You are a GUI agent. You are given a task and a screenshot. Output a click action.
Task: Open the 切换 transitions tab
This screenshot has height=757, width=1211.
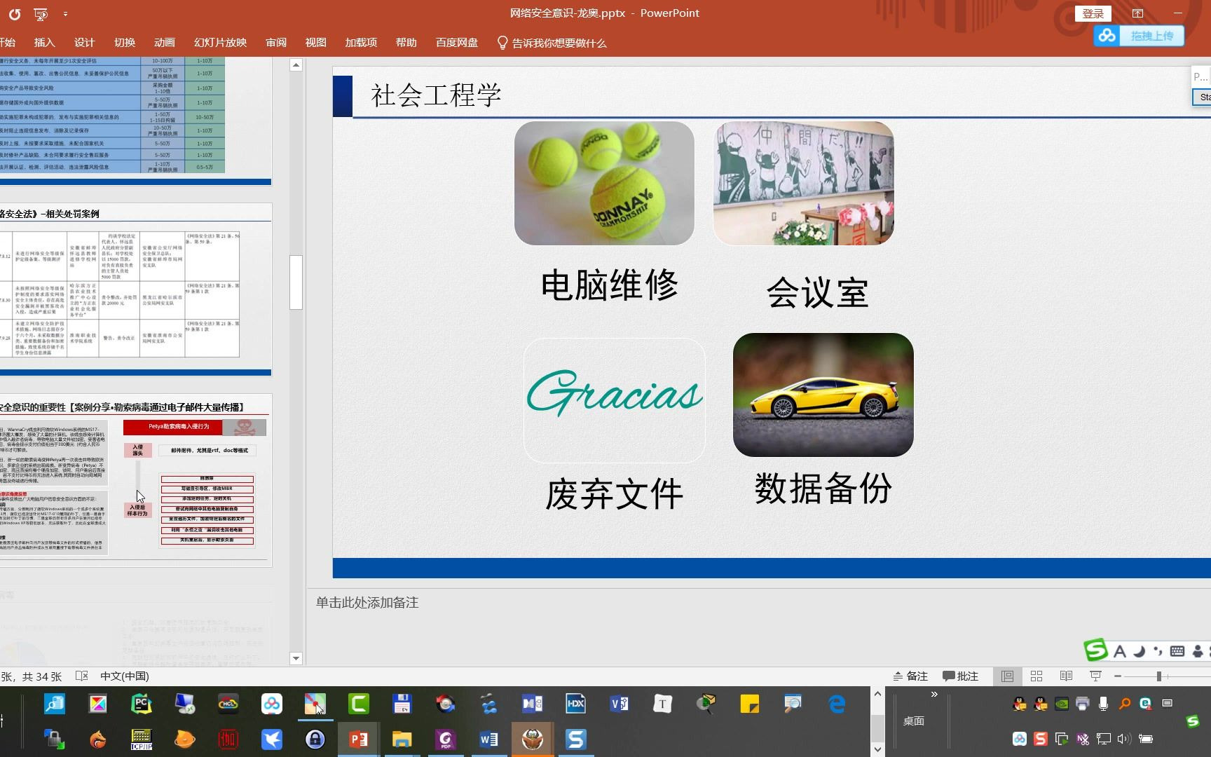[125, 43]
